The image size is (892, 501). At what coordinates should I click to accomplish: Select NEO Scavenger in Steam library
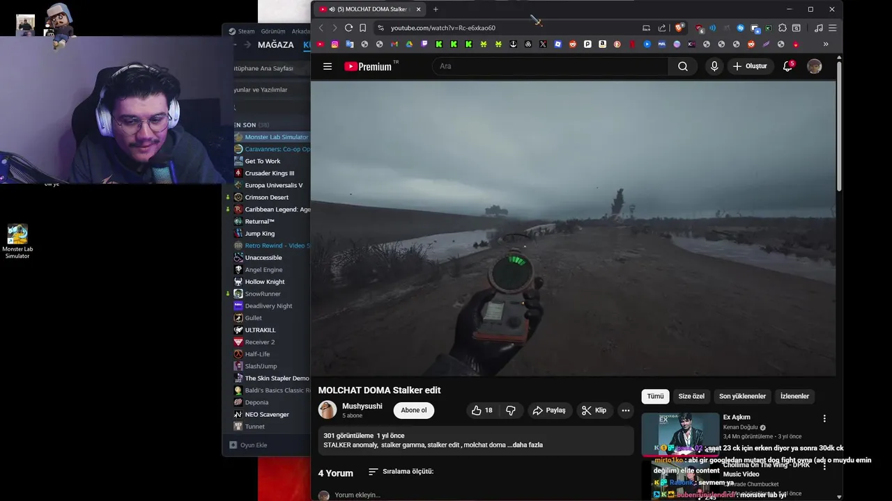click(x=266, y=415)
